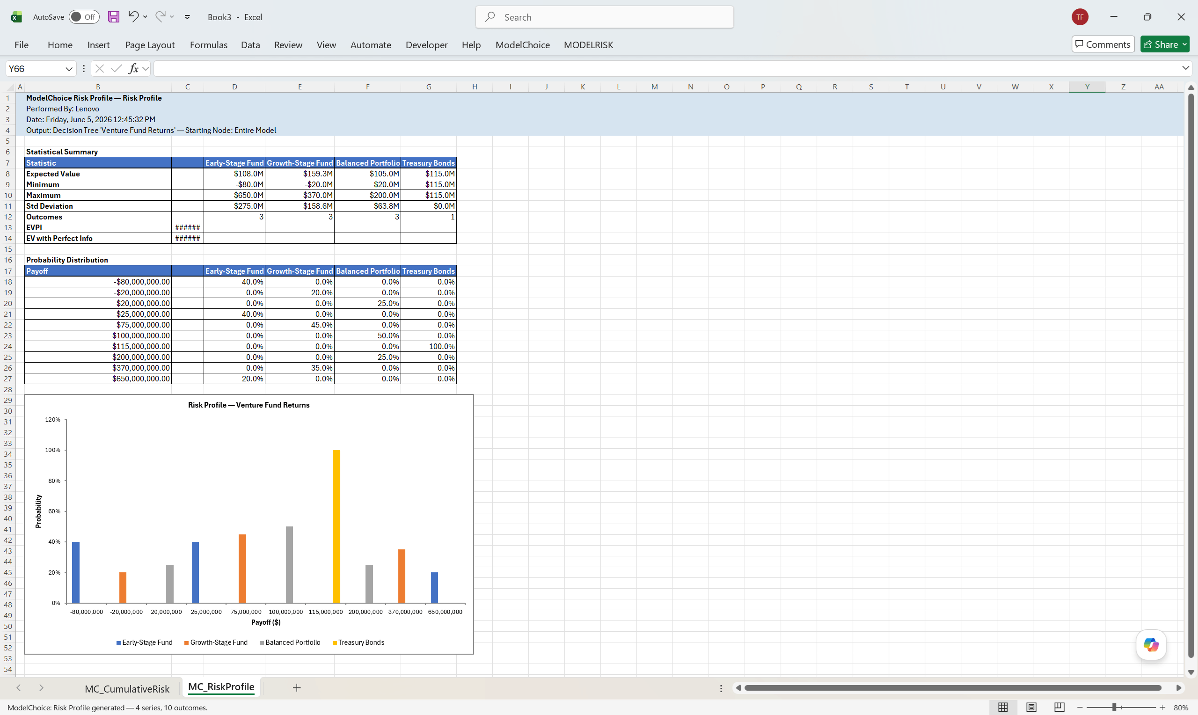
Task: Click the 80% zoom level
Action: coord(1181,708)
